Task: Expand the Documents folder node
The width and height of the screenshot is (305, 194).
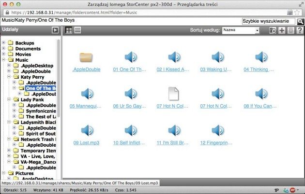Action: click(3, 48)
